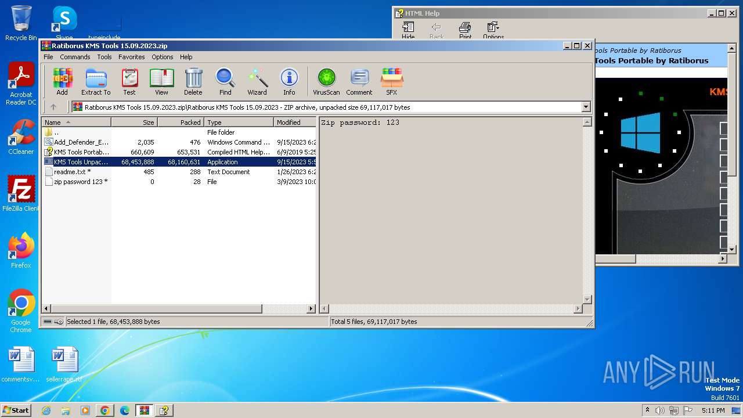Launch the Wizard wand tool

click(x=257, y=81)
